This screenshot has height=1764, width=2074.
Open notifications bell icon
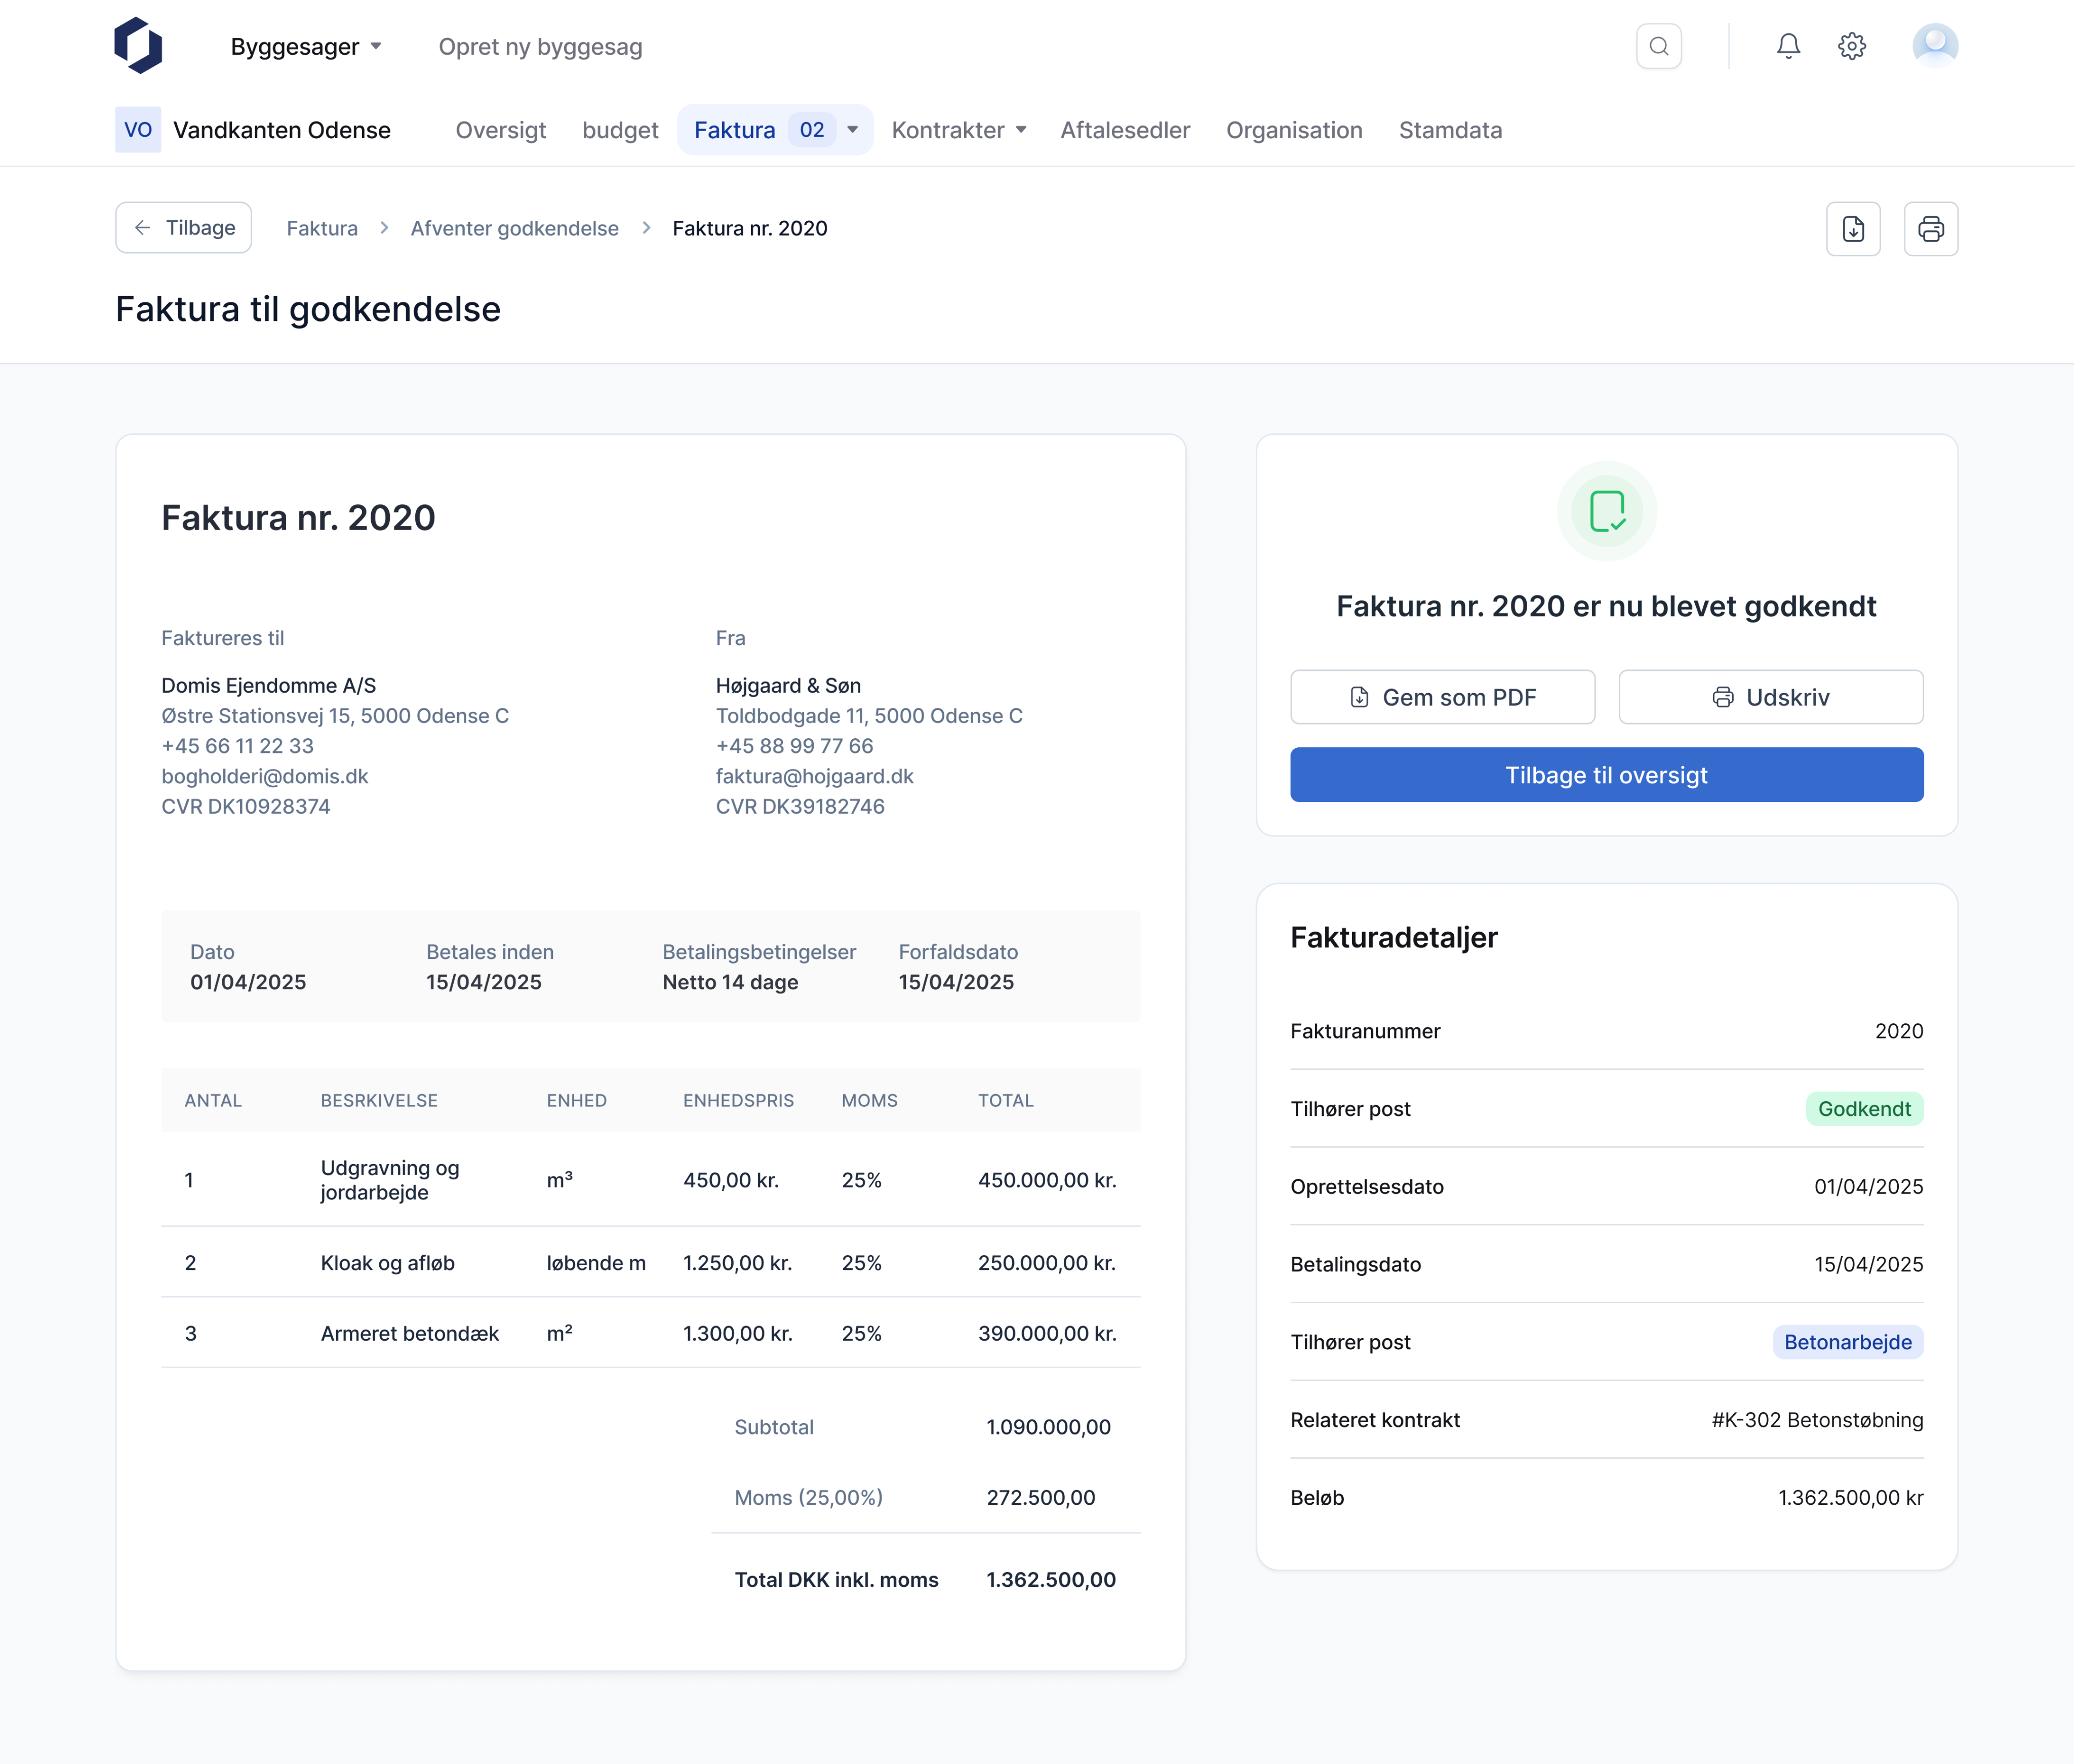pos(1788,46)
